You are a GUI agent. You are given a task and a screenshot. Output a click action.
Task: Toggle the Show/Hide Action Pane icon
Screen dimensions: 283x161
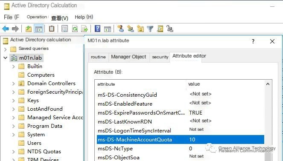click(108, 29)
